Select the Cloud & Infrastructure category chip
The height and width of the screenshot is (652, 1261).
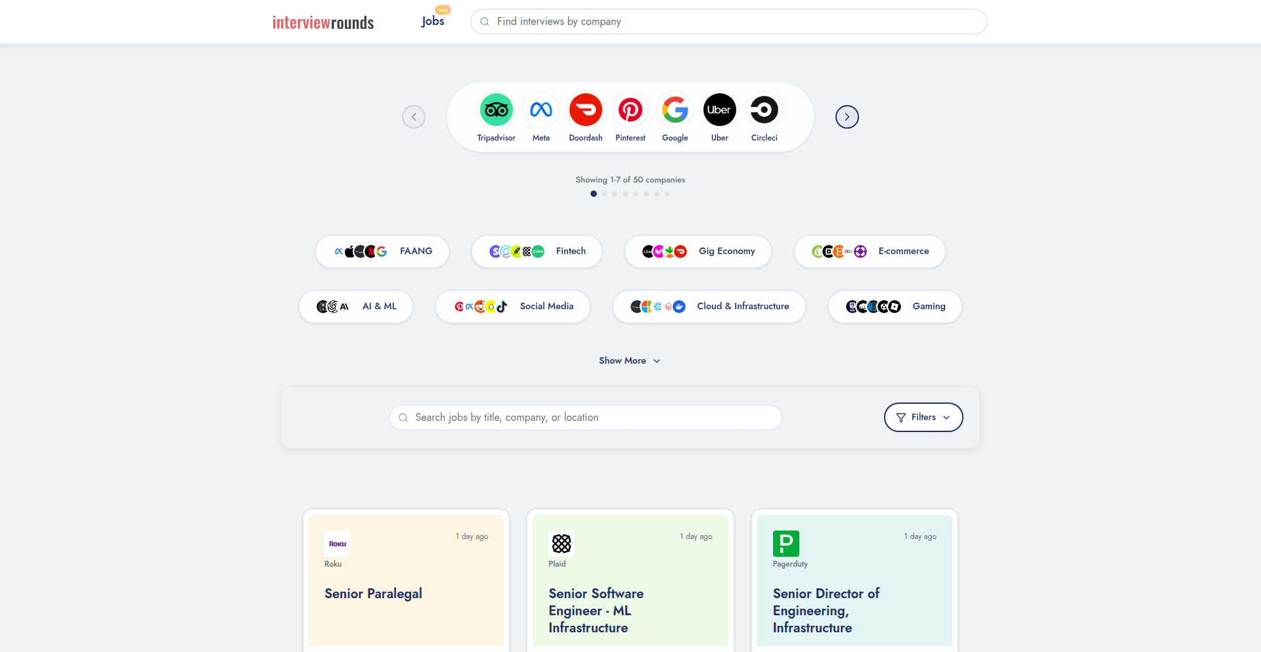click(709, 307)
